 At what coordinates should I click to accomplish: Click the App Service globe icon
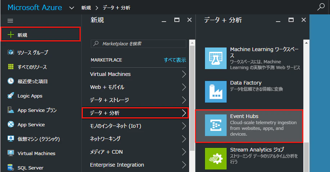tap(11, 125)
